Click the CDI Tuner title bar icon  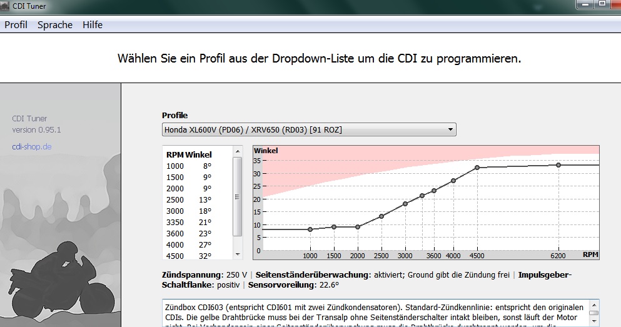tap(6, 6)
